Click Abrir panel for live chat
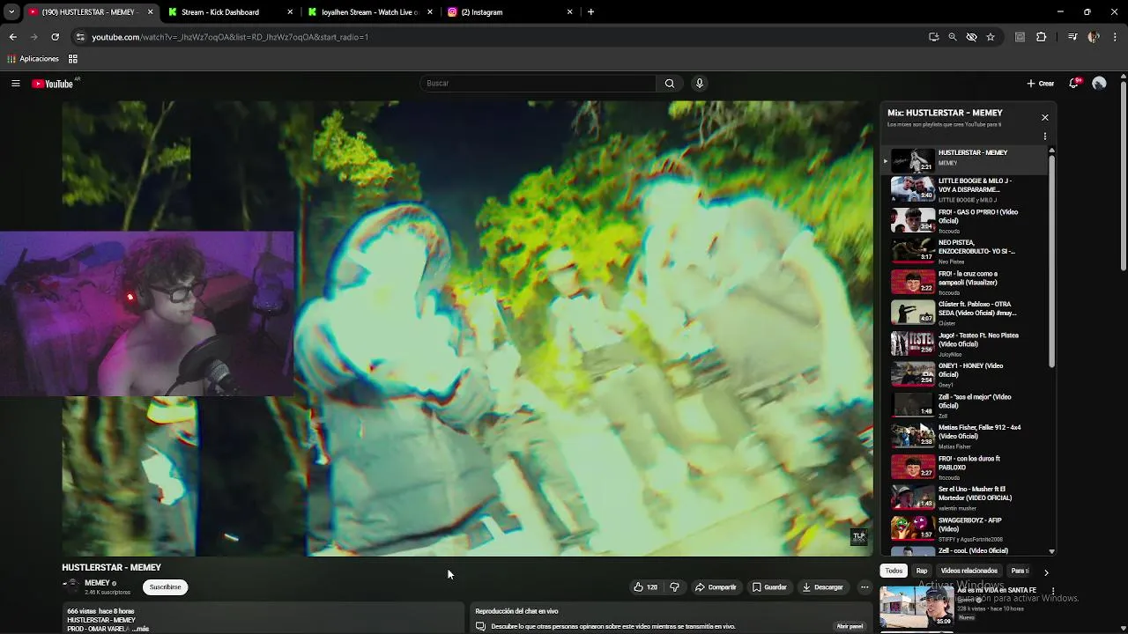1128x634 pixels. [850, 626]
